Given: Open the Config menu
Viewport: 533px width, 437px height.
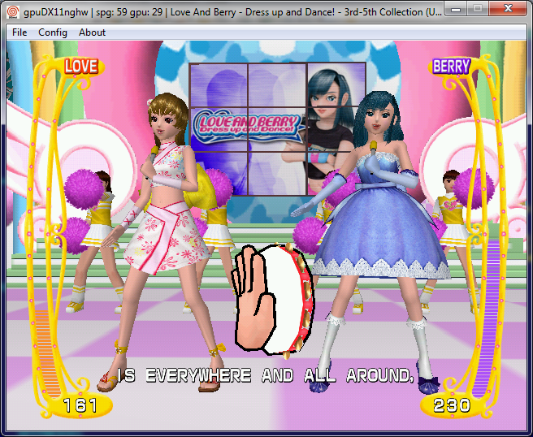Looking at the screenshot, I should 53,32.
